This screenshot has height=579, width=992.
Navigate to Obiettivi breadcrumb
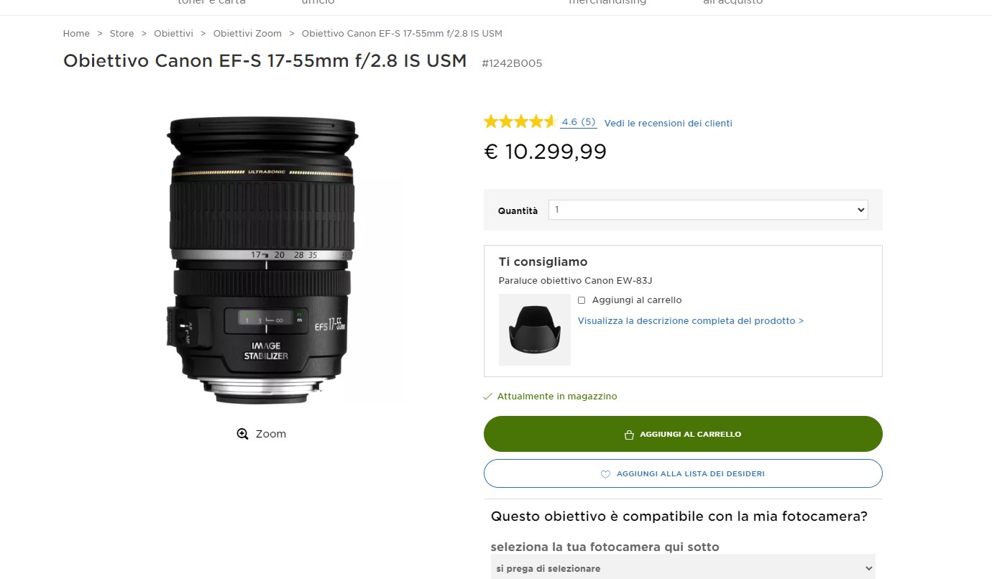(173, 34)
